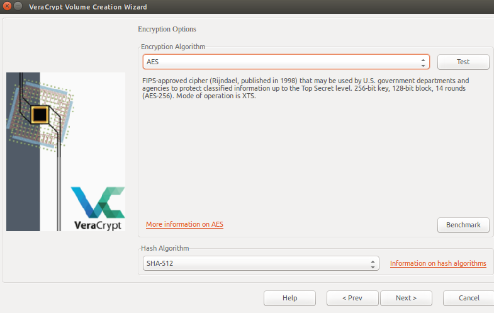Click the Help button
This screenshot has width=494, height=313.
(289, 298)
